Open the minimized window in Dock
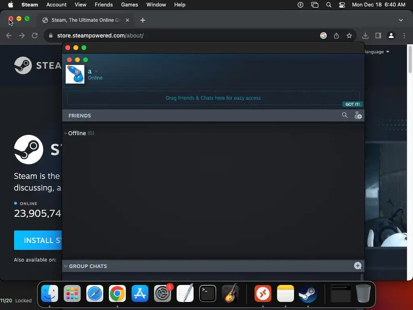This screenshot has height=310, width=413. tap(340, 293)
